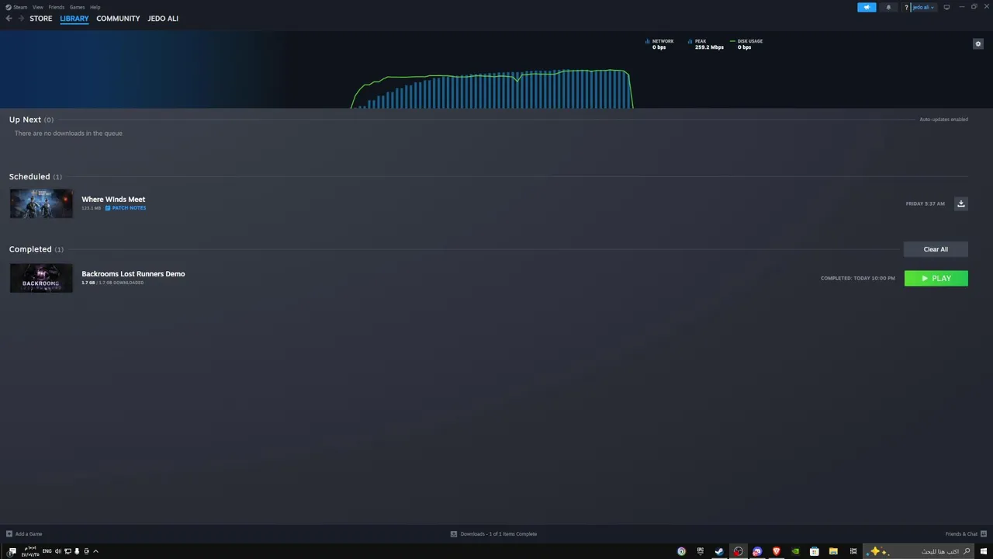
Task: Open the network tray icon
Action: (x=67, y=551)
